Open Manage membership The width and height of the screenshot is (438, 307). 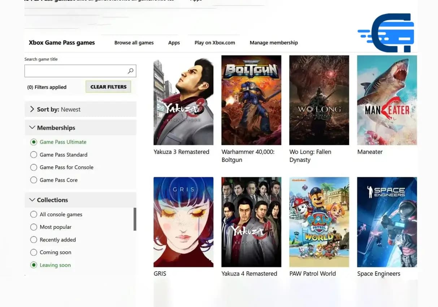(x=274, y=42)
